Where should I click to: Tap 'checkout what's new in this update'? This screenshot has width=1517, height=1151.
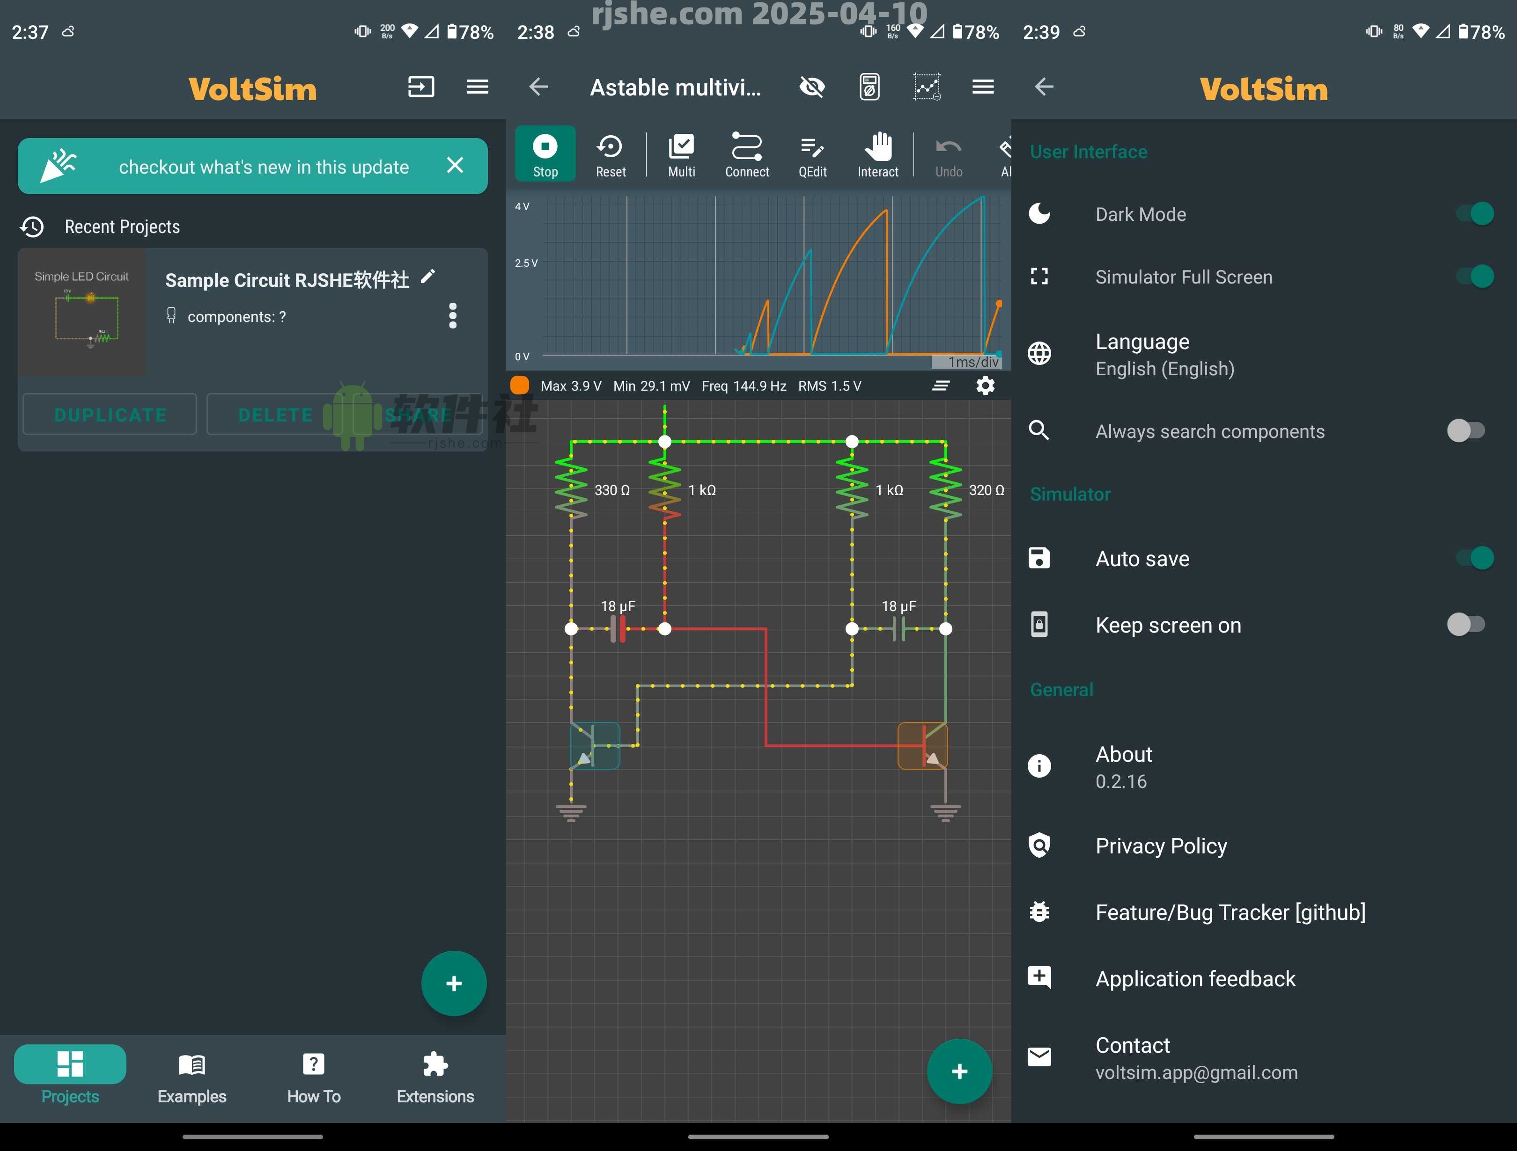tap(263, 167)
